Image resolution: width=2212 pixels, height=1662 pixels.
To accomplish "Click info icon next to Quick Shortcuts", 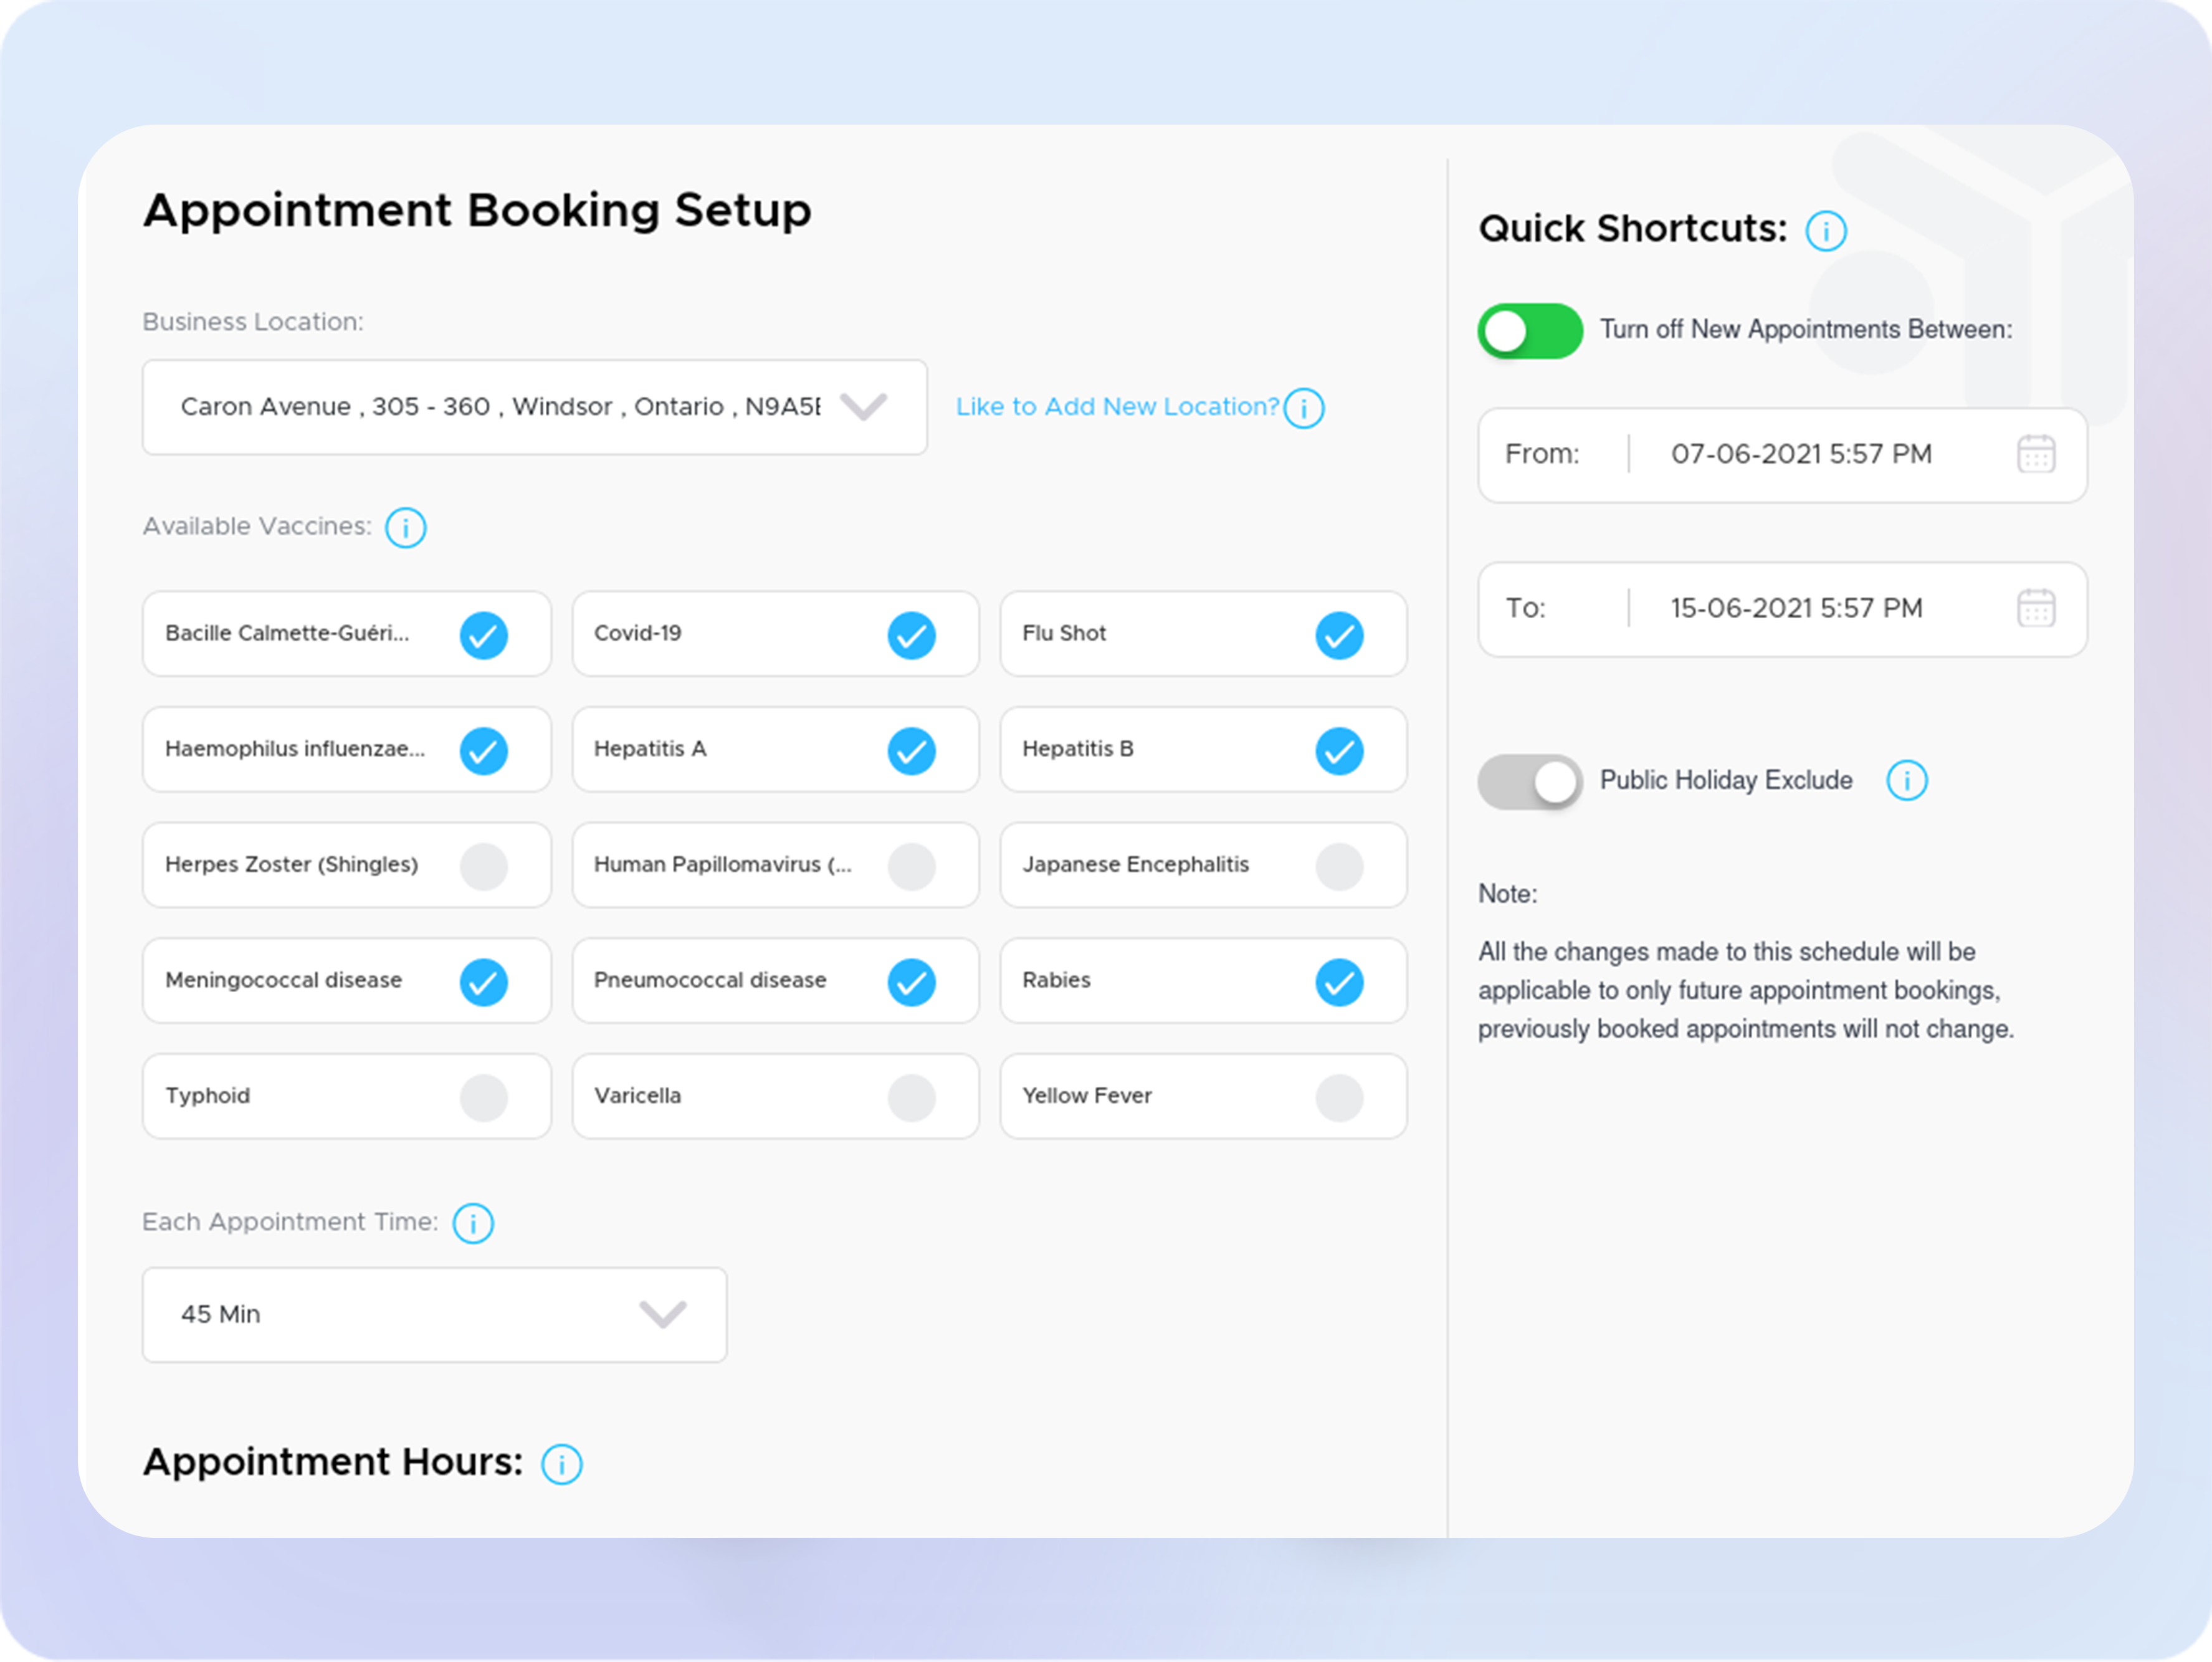I will [1825, 231].
